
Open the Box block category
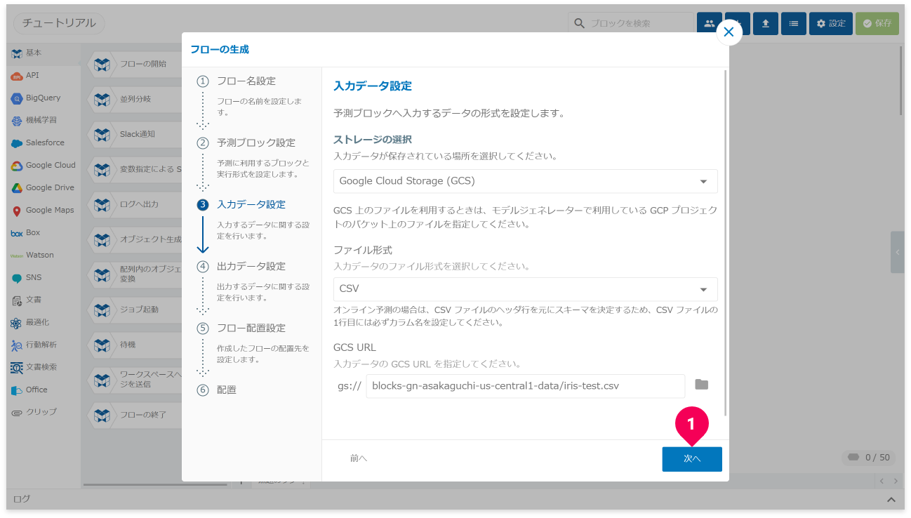click(x=44, y=232)
